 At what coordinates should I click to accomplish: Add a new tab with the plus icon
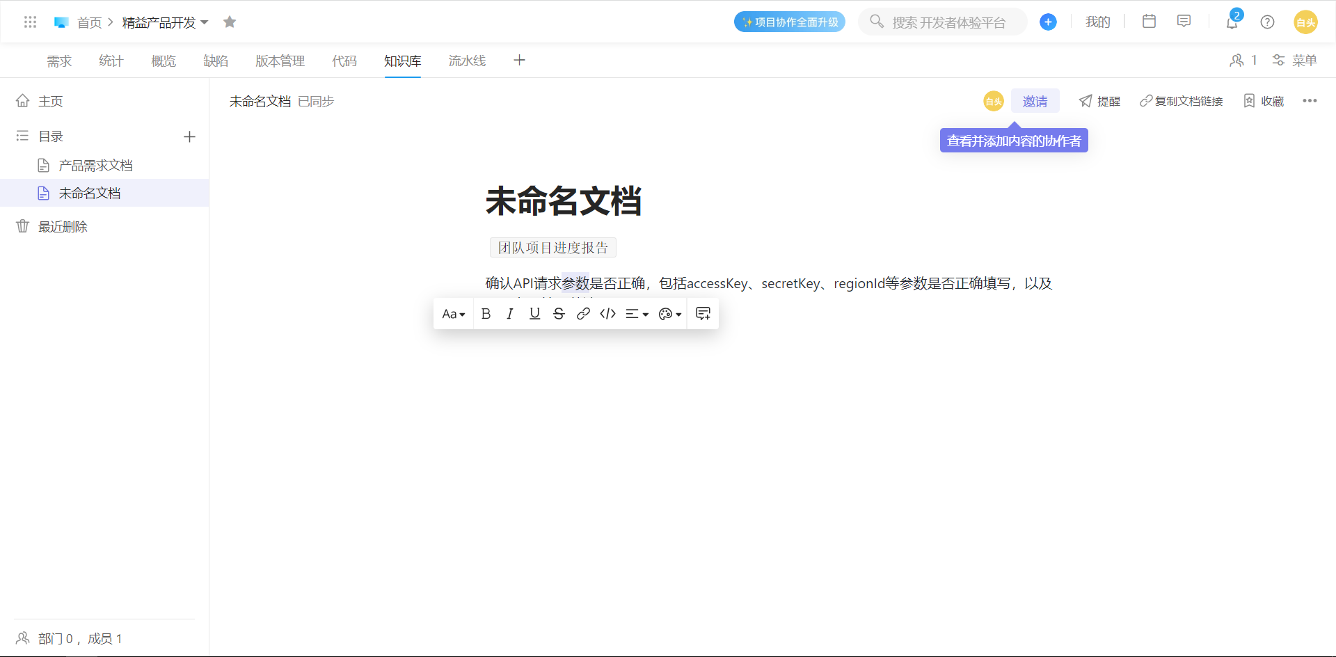pyautogui.click(x=520, y=61)
